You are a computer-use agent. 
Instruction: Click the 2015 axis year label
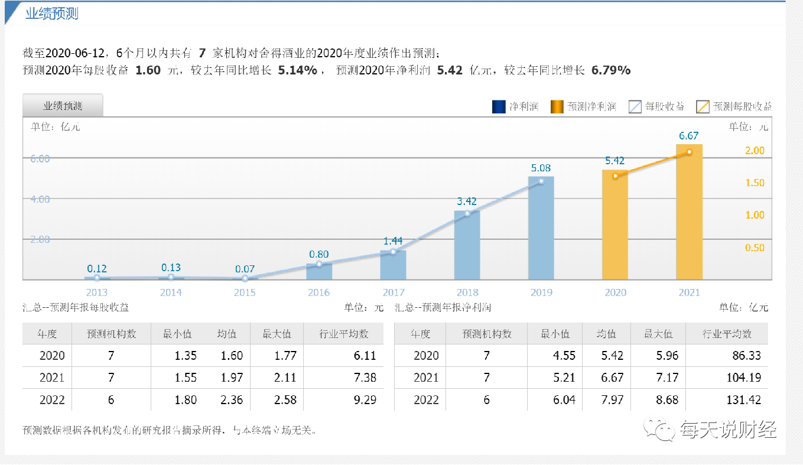(245, 292)
